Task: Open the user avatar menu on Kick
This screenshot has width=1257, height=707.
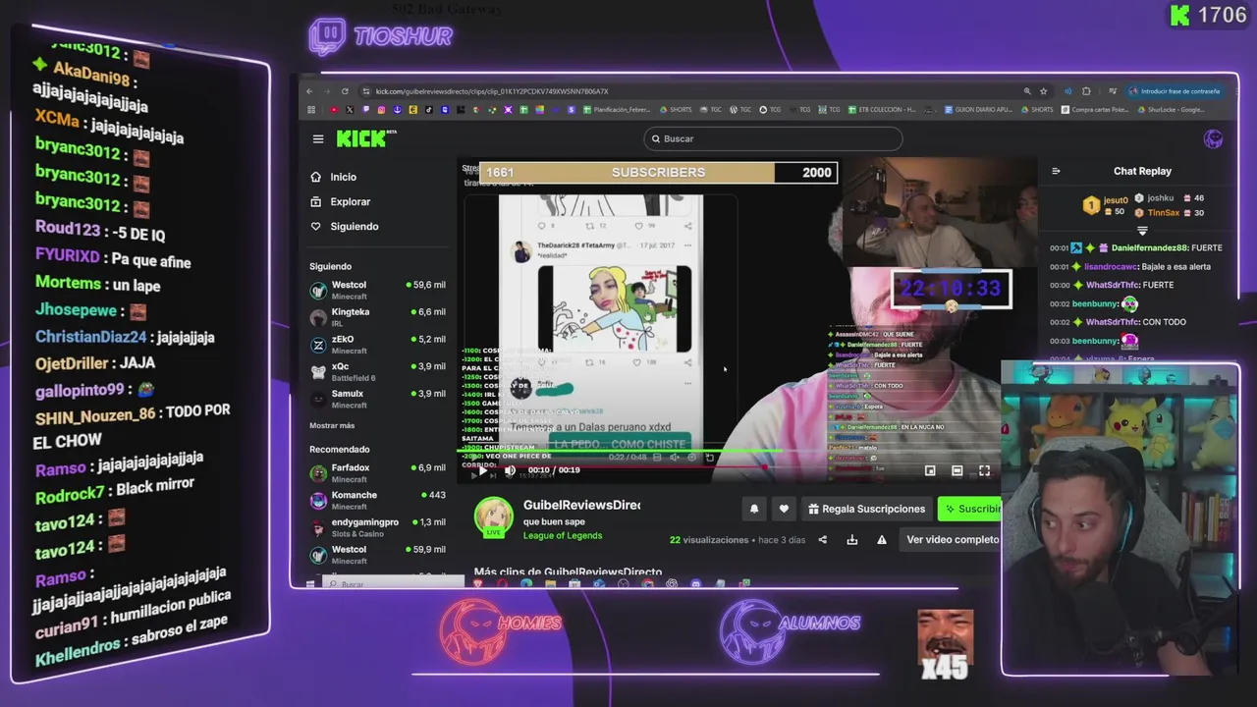Action: 1213,138
